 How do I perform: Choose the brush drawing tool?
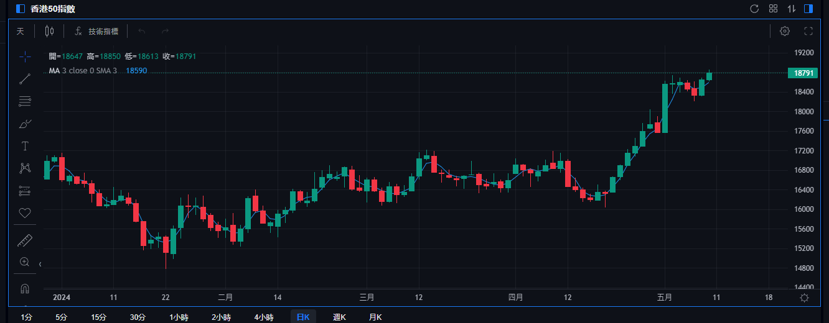point(25,124)
